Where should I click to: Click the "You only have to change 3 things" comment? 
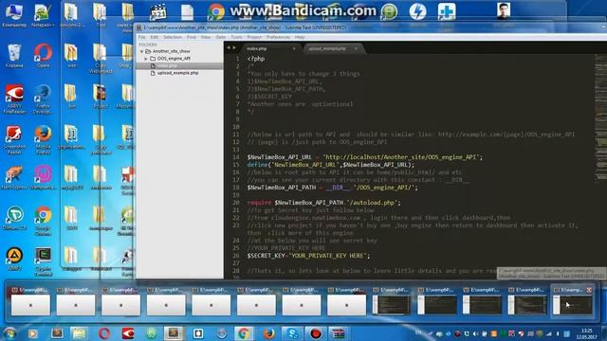[303, 74]
